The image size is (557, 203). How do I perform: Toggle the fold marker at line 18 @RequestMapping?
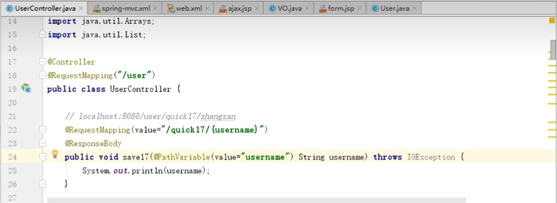43,76
